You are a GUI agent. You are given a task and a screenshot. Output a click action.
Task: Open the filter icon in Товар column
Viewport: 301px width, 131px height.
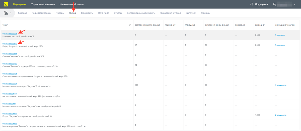pyautogui.click(x=130, y=25)
